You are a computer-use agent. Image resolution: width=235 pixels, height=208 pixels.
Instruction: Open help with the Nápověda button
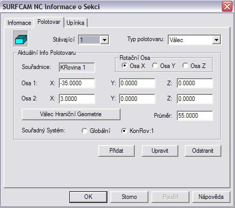pos(211,197)
